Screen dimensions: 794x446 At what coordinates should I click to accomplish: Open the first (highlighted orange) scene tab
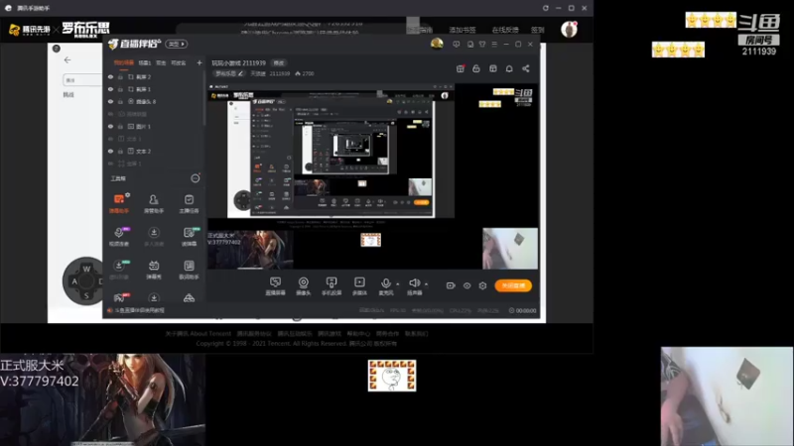pos(123,62)
